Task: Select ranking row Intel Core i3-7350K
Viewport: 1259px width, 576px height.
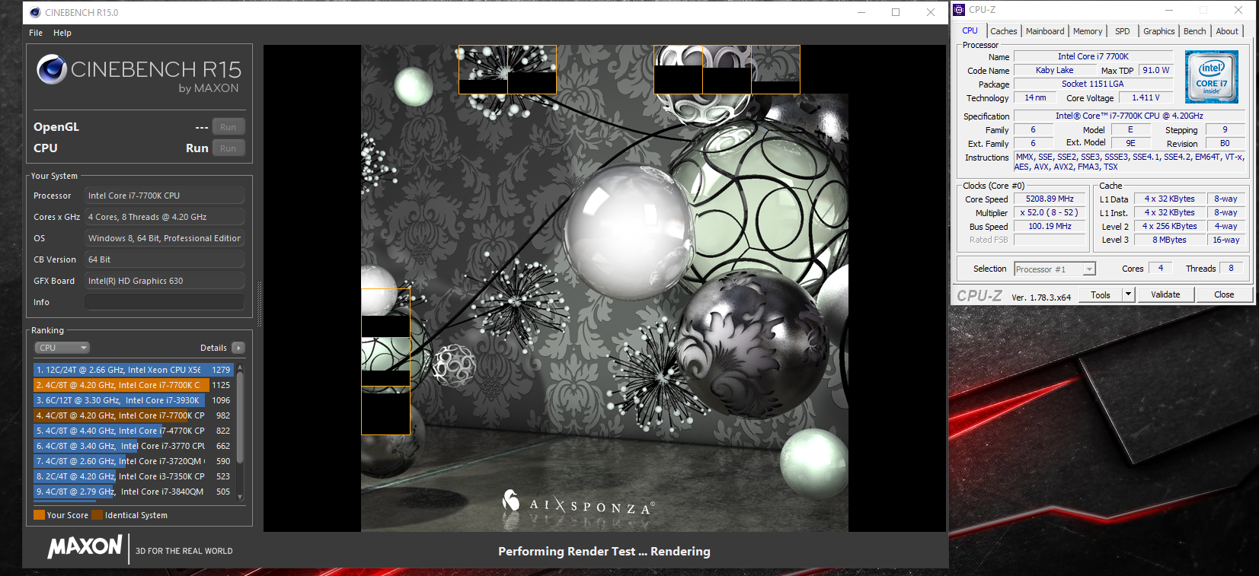Action: pos(133,476)
